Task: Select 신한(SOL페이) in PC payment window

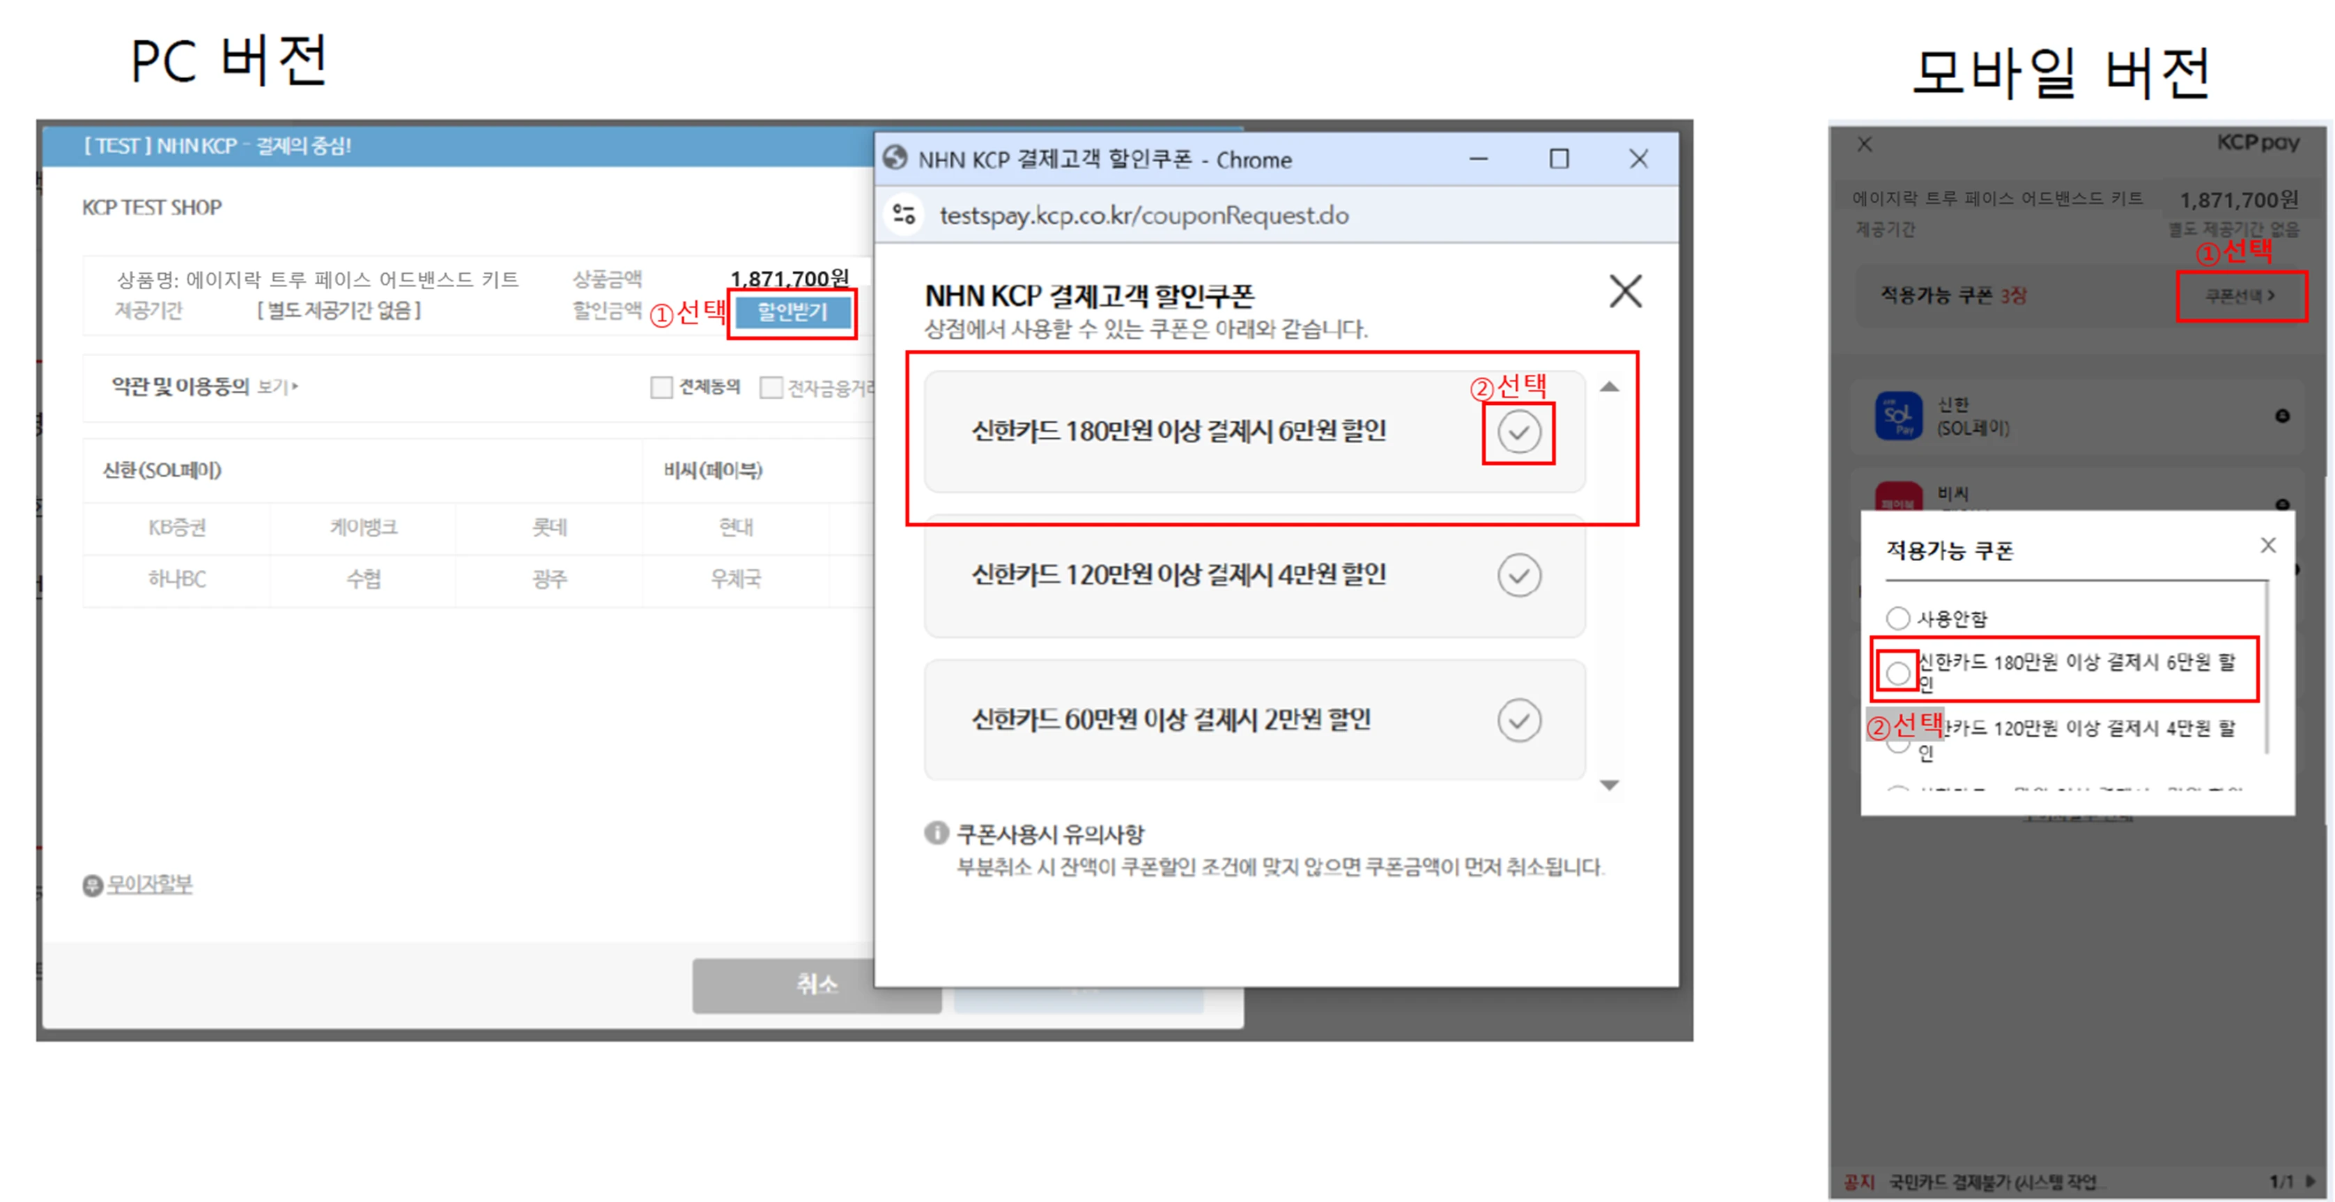Action: click(x=162, y=470)
